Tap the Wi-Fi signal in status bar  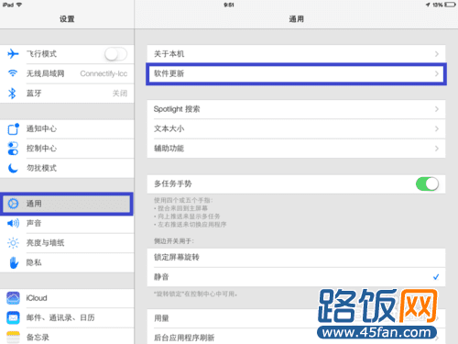tap(19, 5)
